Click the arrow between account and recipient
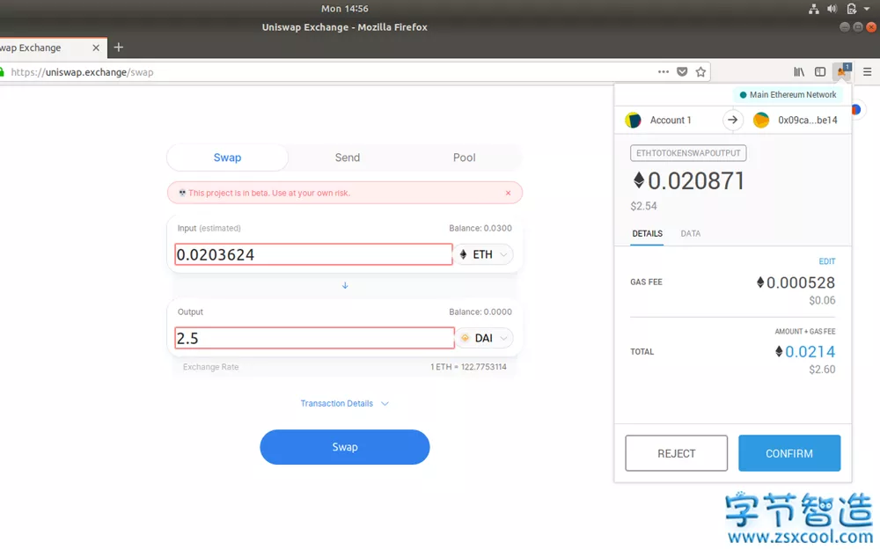 (732, 120)
